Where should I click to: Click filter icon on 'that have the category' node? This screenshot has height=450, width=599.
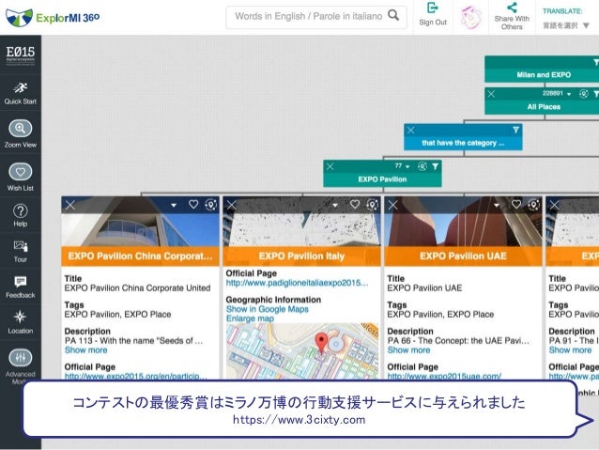[x=515, y=130]
